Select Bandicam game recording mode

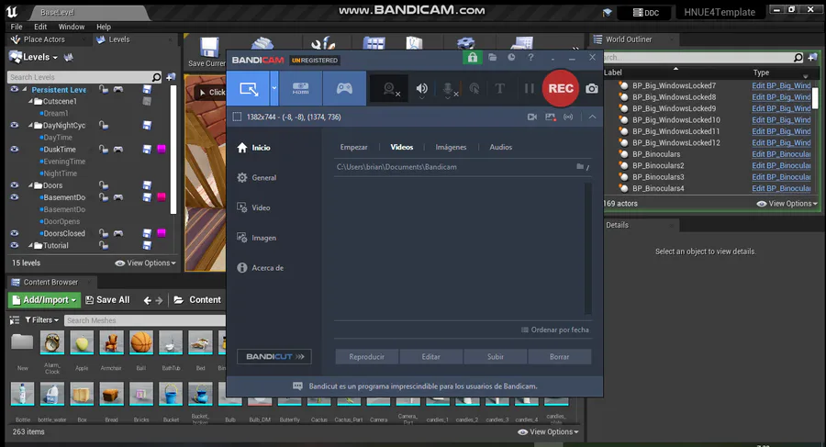344,88
